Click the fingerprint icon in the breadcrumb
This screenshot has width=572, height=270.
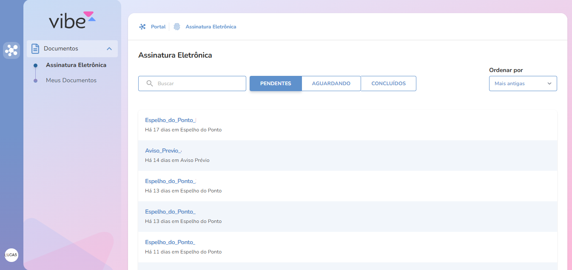pyautogui.click(x=177, y=27)
